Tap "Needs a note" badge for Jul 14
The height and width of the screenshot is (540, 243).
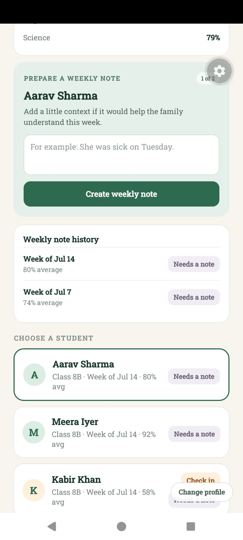click(x=194, y=264)
